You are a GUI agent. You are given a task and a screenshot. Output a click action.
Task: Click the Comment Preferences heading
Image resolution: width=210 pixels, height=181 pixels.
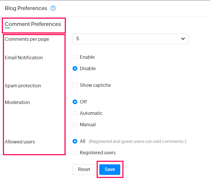33,24
